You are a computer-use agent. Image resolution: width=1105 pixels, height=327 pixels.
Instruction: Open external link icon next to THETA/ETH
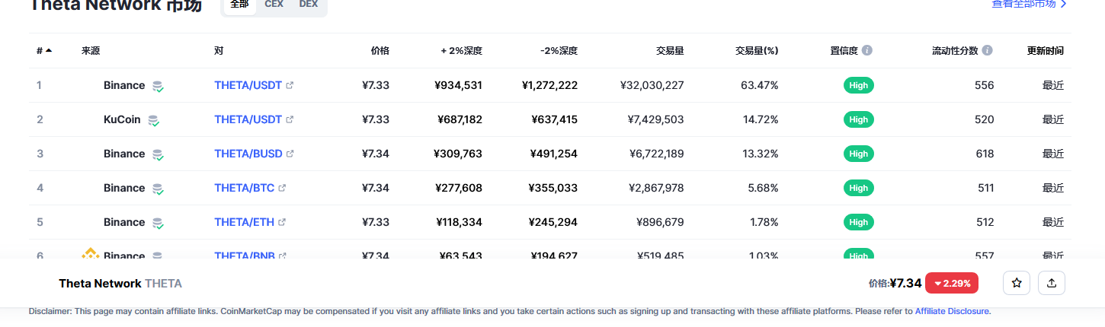(282, 222)
